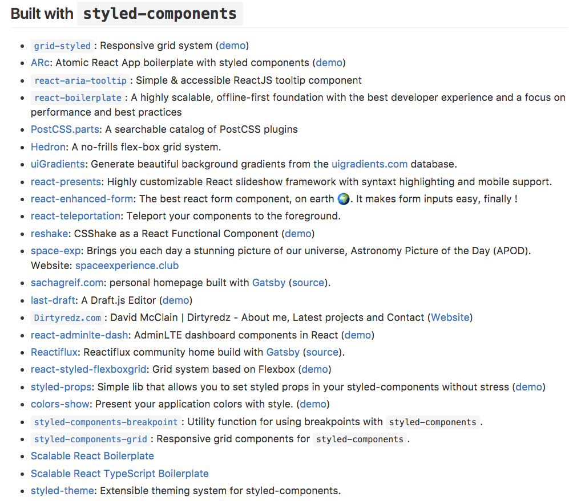This screenshot has height=501, width=569.
Task: Open the reshake project link
Action: click(49, 234)
